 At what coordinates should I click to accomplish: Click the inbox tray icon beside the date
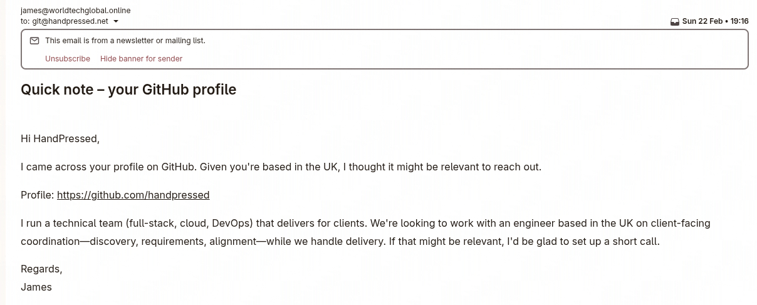tap(675, 21)
